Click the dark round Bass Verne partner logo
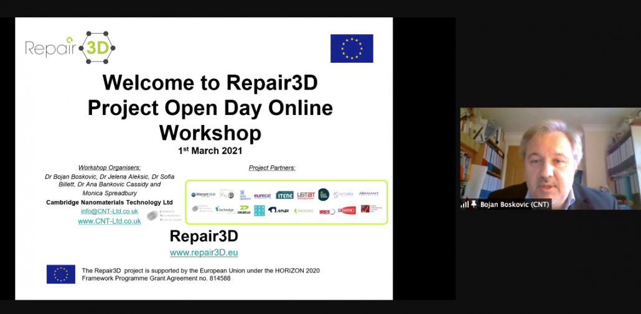This screenshot has height=314, width=641. [x=324, y=195]
